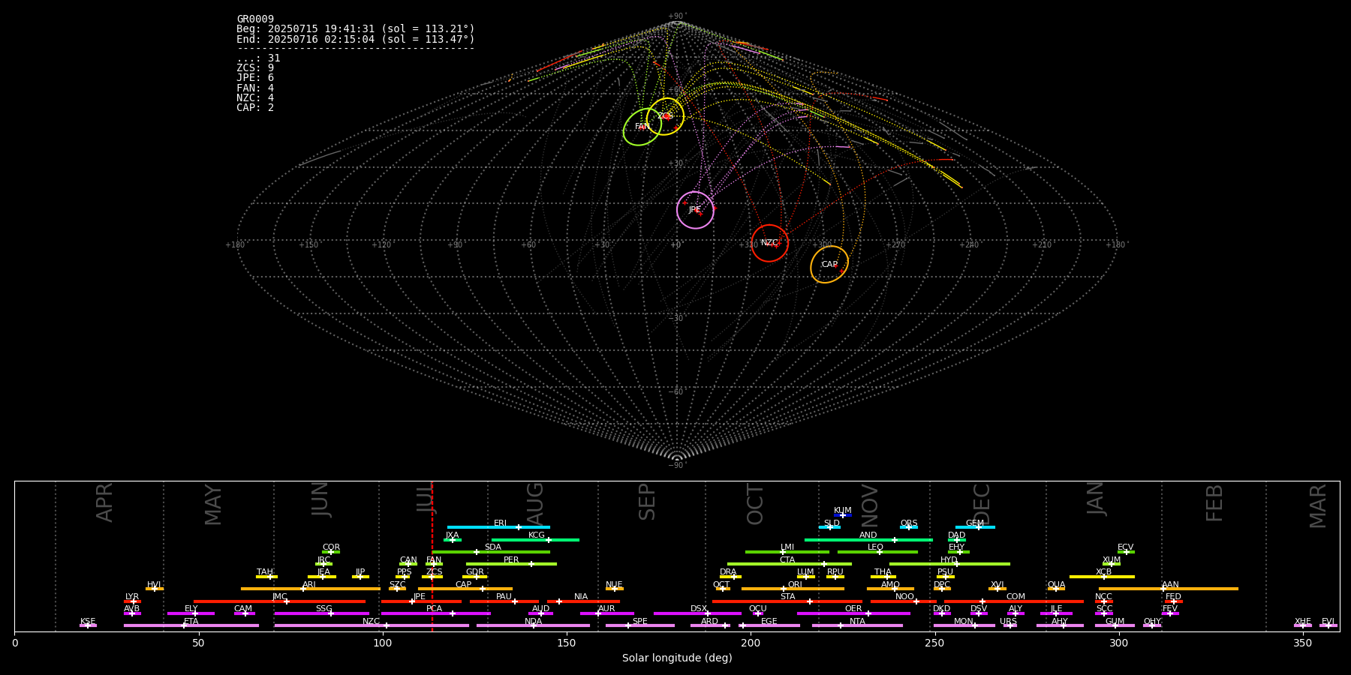Select the purple SSG shower bar
This screenshot has width=1351, height=675.
point(321,613)
